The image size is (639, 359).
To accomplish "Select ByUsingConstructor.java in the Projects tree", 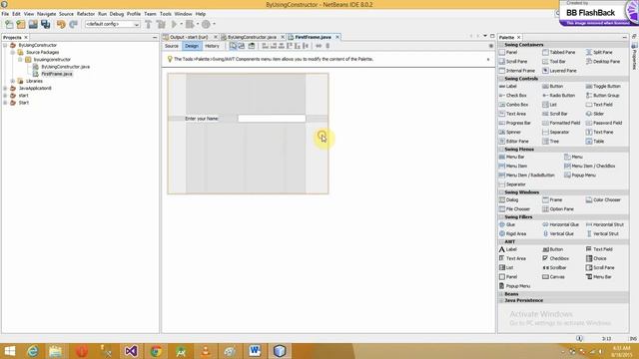I will 65,67.
